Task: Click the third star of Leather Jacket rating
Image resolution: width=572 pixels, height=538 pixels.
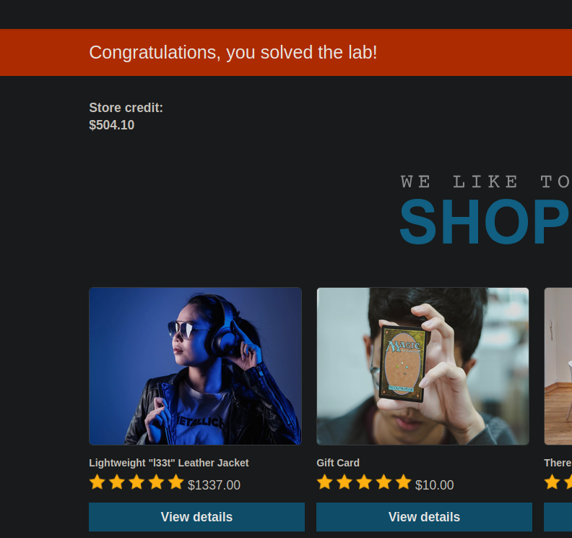Action: (136, 482)
